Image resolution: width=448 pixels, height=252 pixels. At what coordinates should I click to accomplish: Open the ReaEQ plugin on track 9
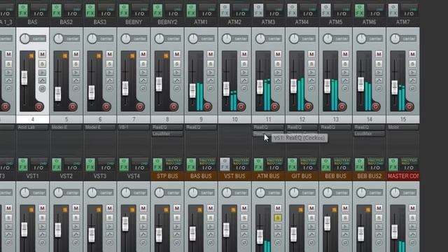click(201, 127)
